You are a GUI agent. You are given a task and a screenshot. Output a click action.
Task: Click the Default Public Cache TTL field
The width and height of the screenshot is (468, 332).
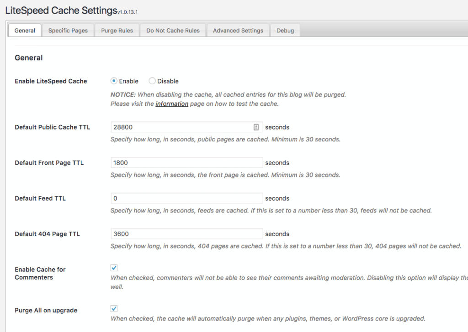click(x=186, y=127)
